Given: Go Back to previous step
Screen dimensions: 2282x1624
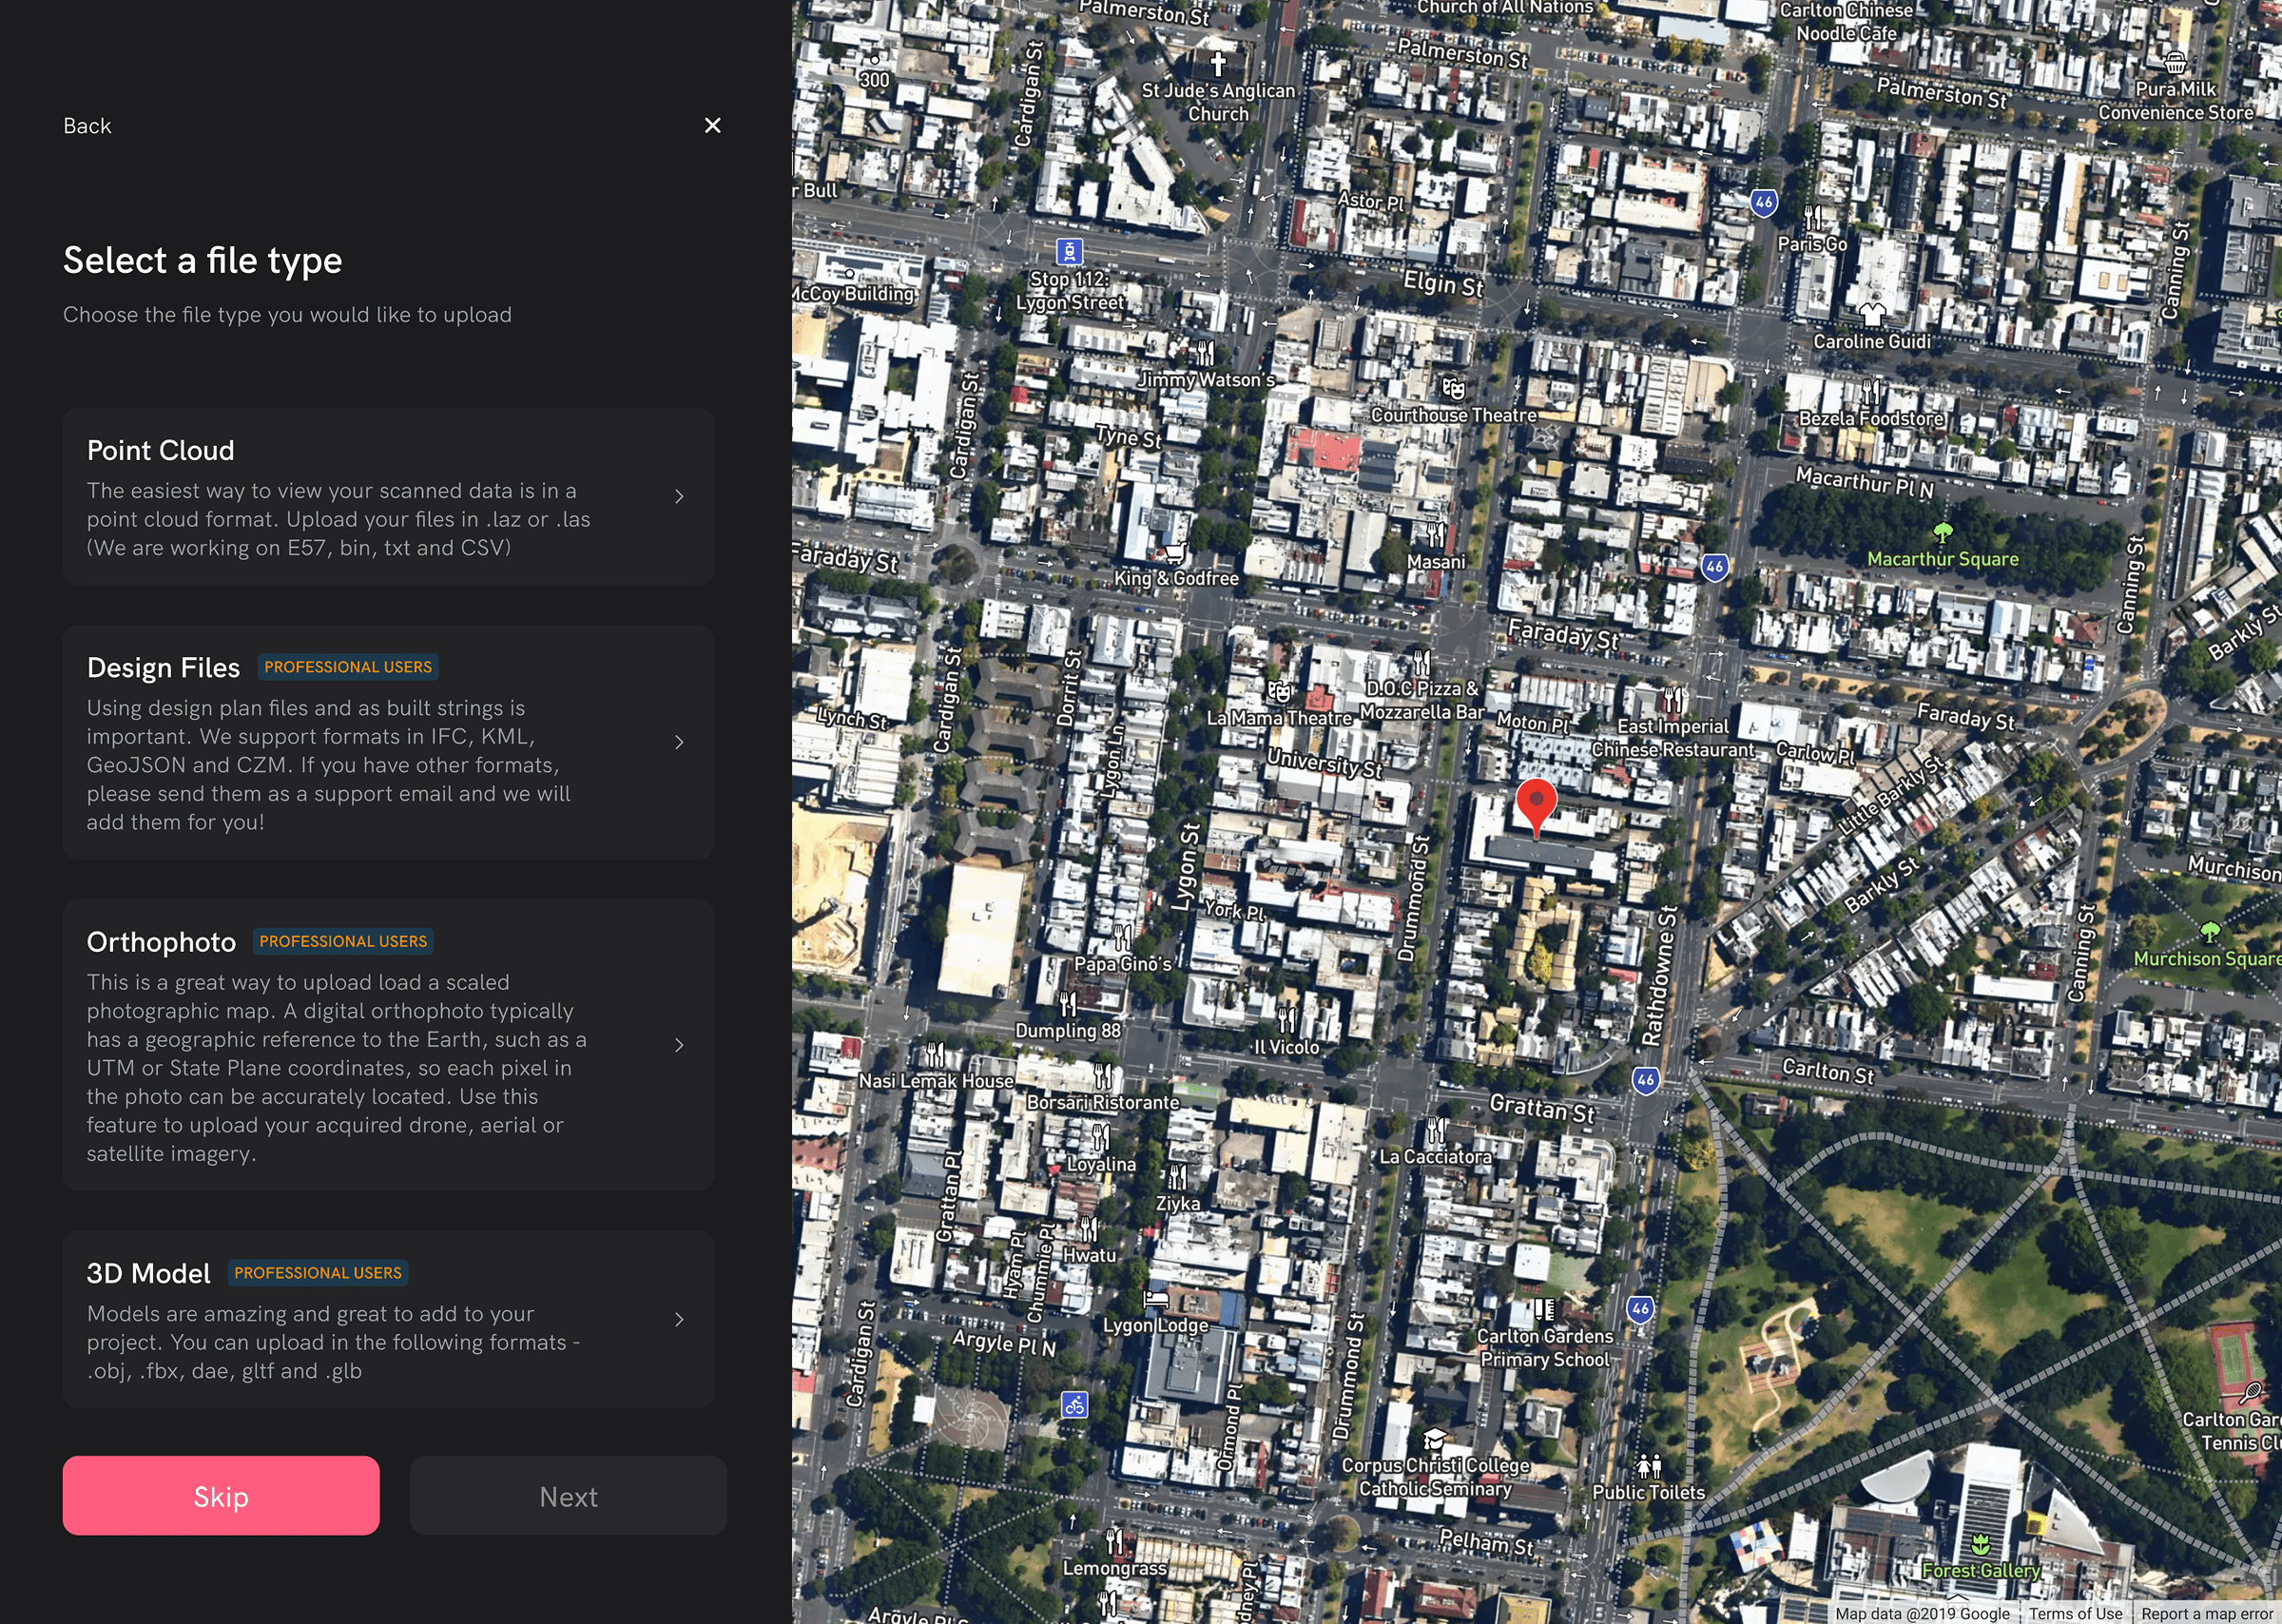Looking at the screenshot, I should click(87, 126).
